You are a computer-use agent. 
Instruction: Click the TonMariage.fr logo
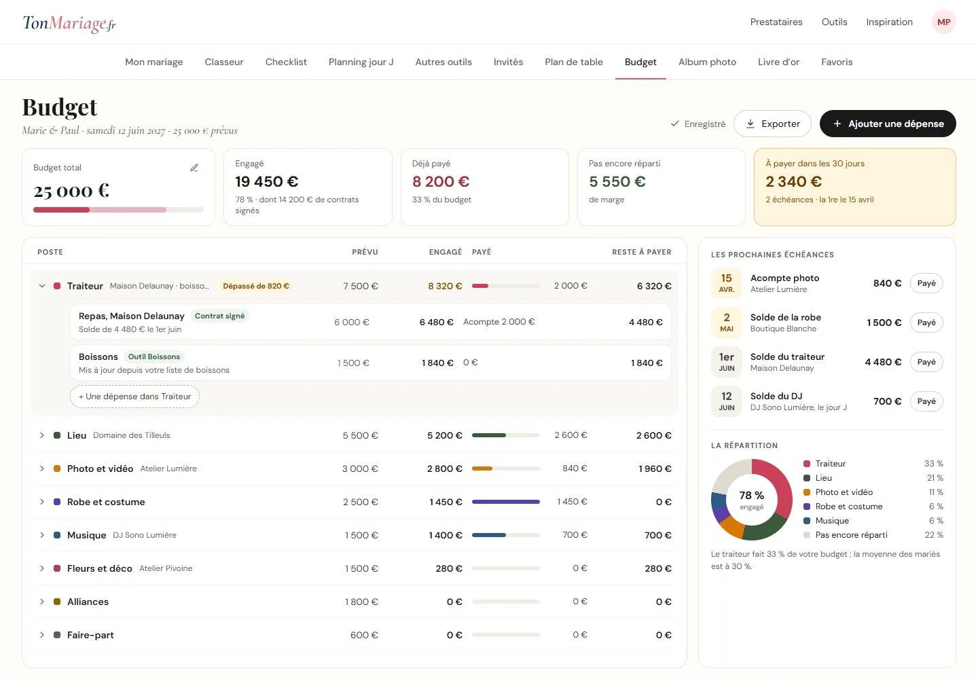coord(69,23)
